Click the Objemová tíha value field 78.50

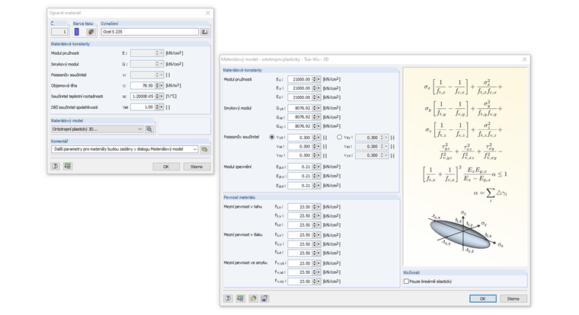coord(142,85)
